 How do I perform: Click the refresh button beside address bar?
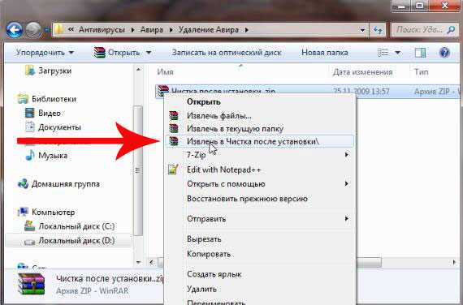point(378,30)
